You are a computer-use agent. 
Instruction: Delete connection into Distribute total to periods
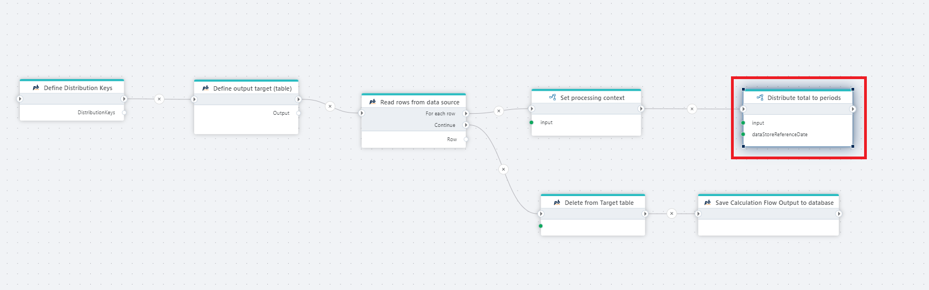(x=692, y=109)
